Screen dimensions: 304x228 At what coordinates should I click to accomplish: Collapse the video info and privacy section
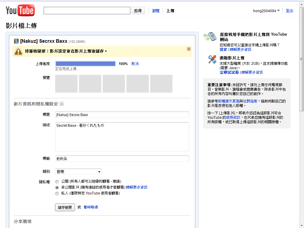pos(61,104)
